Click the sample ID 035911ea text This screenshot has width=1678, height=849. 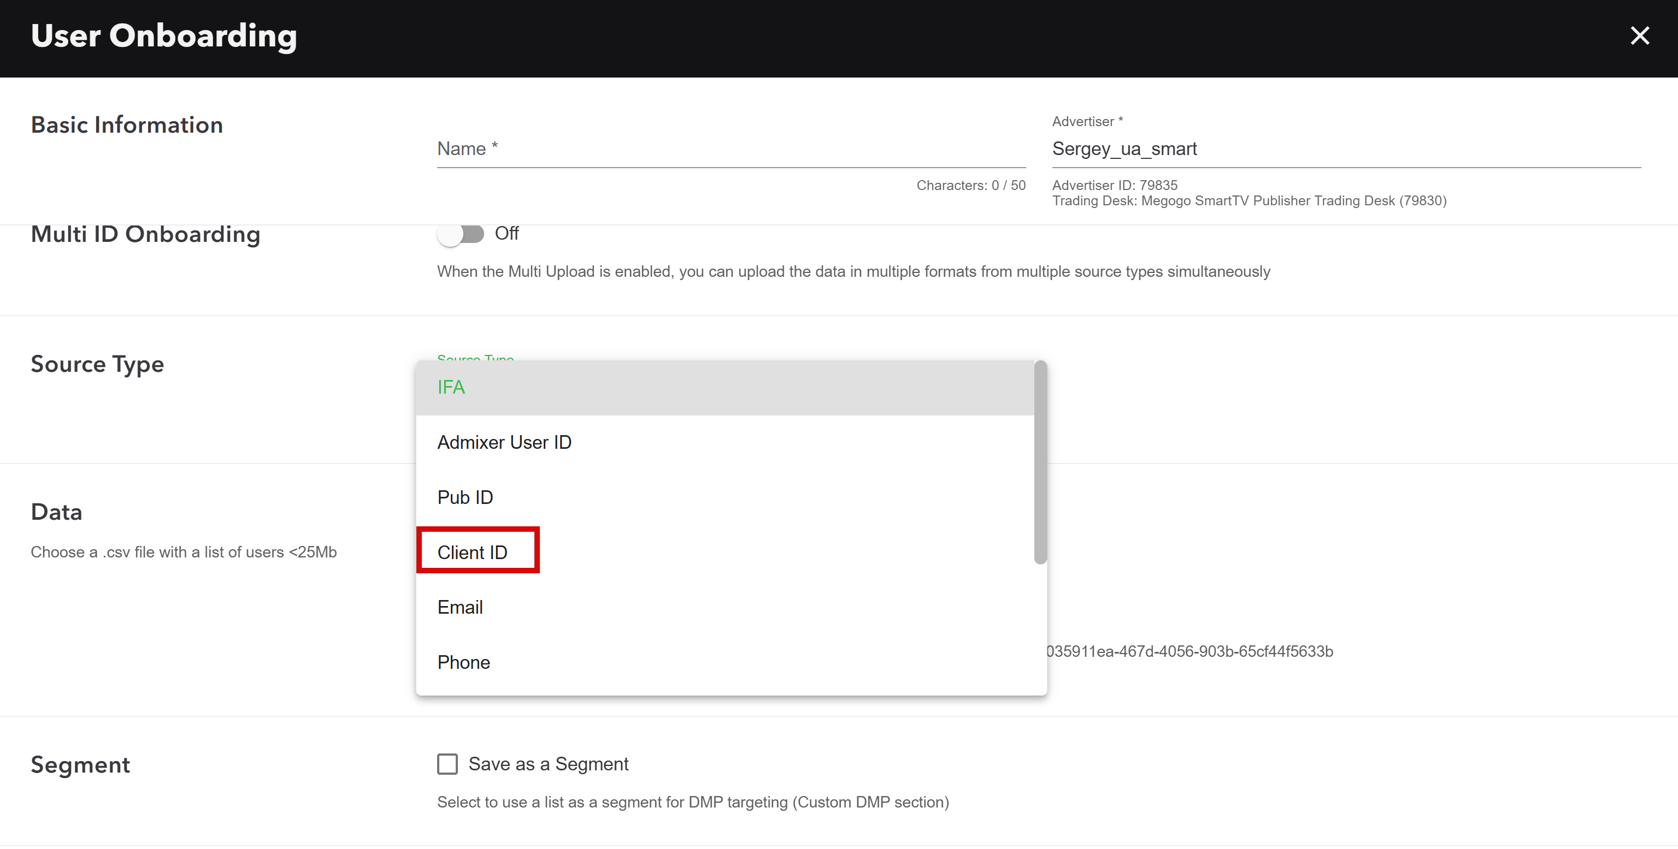(x=1190, y=652)
